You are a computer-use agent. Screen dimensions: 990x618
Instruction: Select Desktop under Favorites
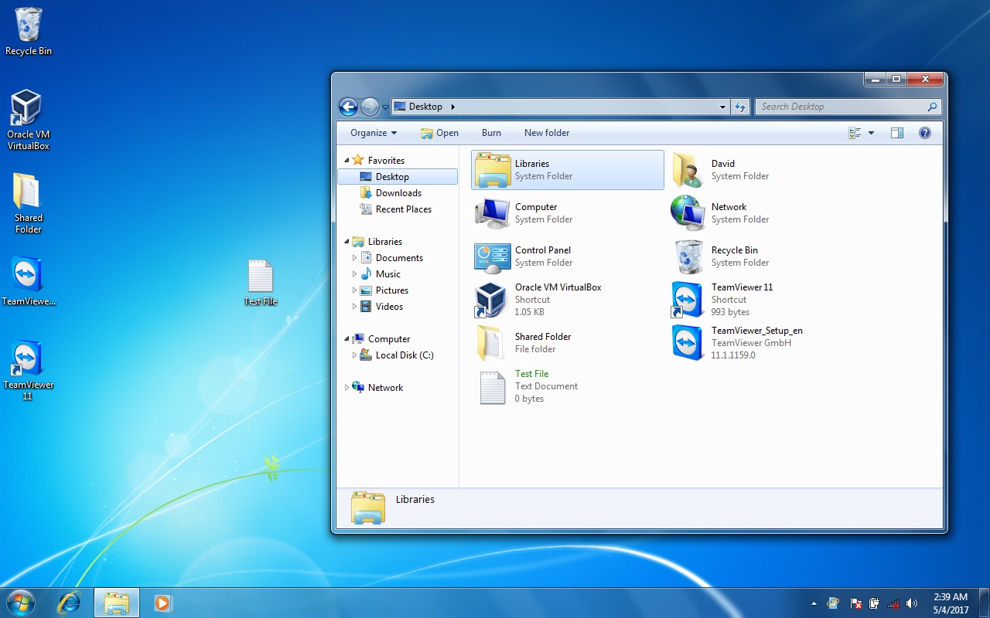coord(398,177)
